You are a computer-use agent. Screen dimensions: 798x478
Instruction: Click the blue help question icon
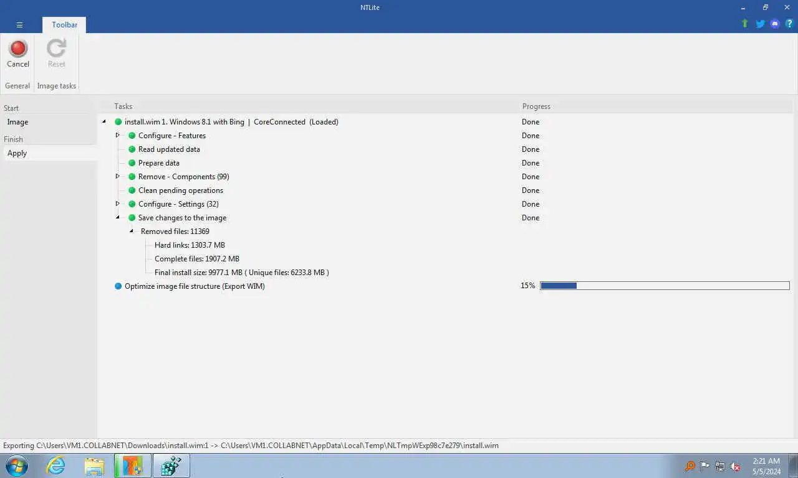[789, 24]
